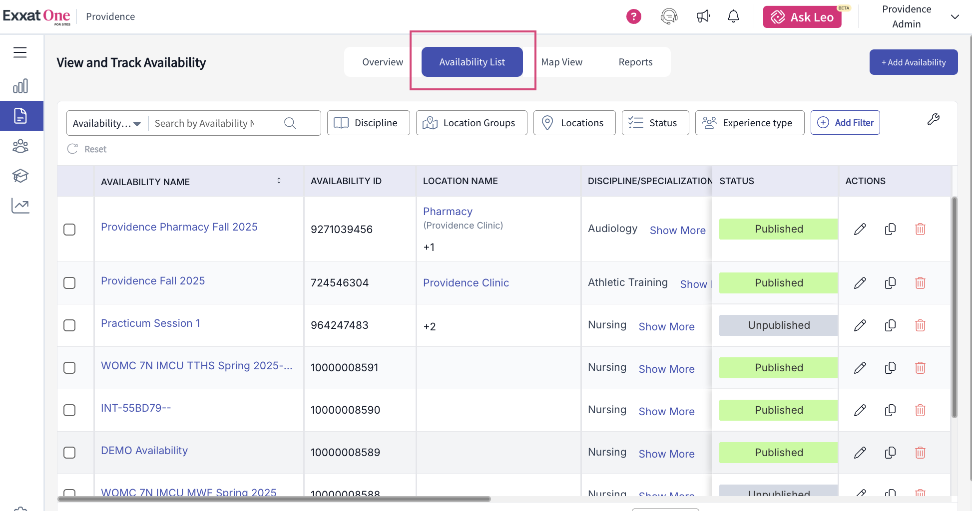Go to the Reports tab

click(635, 62)
